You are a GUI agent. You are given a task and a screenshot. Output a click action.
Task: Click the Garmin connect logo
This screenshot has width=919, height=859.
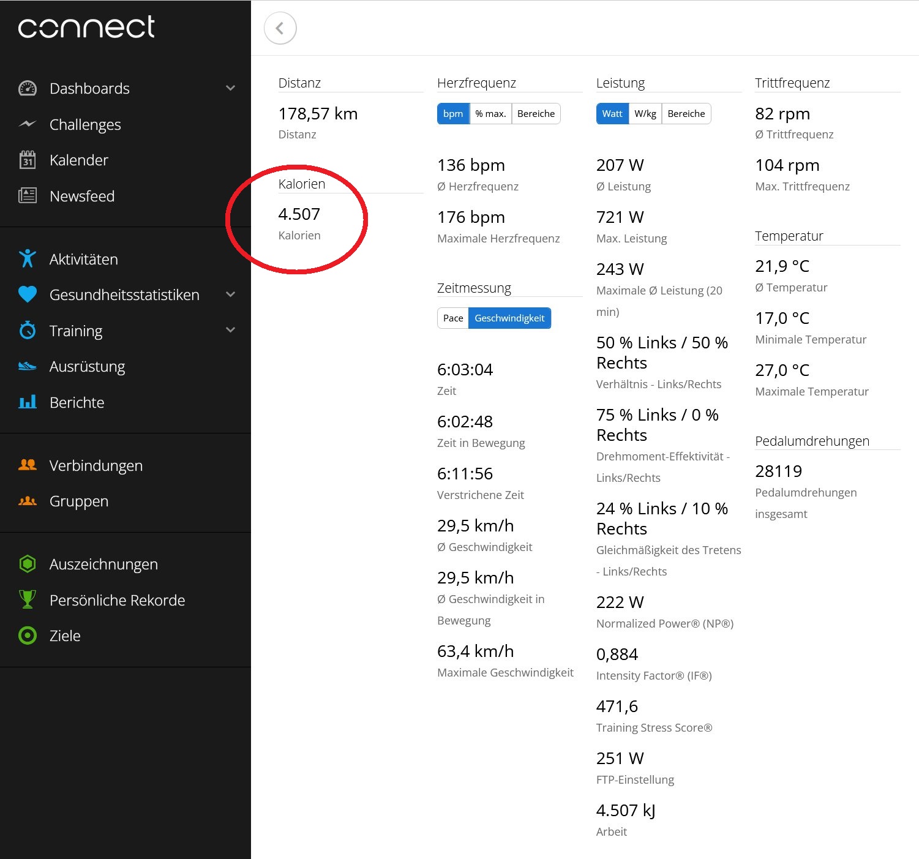86,28
